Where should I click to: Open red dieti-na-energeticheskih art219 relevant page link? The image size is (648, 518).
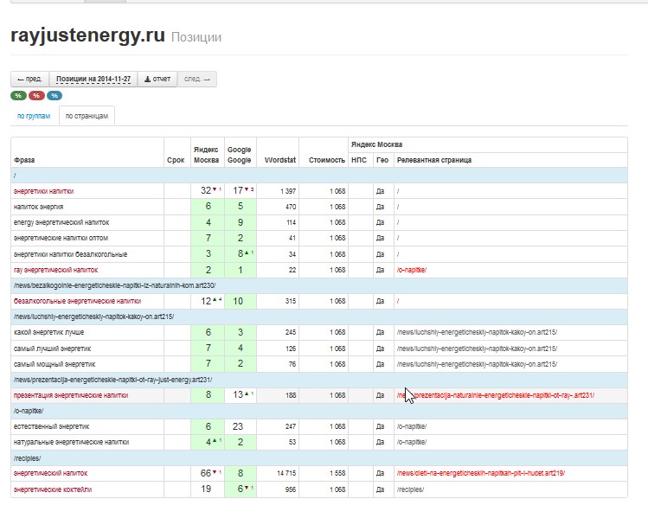tap(481, 473)
